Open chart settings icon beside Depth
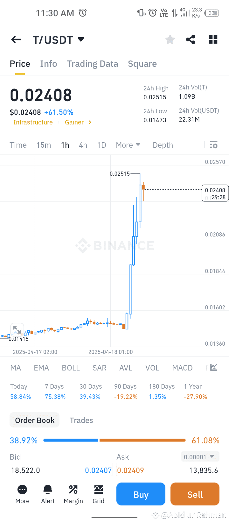 pos(214,145)
